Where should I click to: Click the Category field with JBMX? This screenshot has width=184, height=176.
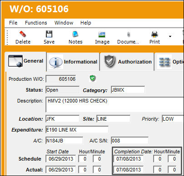click(x=128, y=90)
